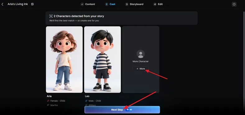Add a character with the More button

141,69
